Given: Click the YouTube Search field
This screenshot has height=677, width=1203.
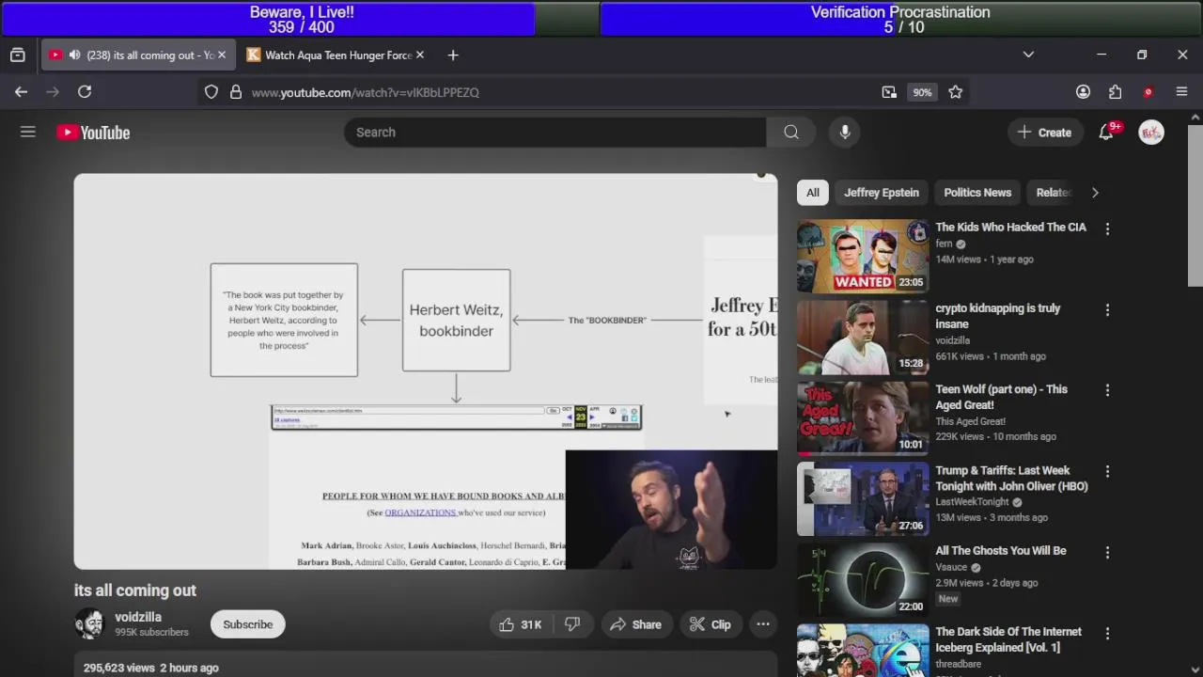Looking at the screenshot, I should pos(555,133).
